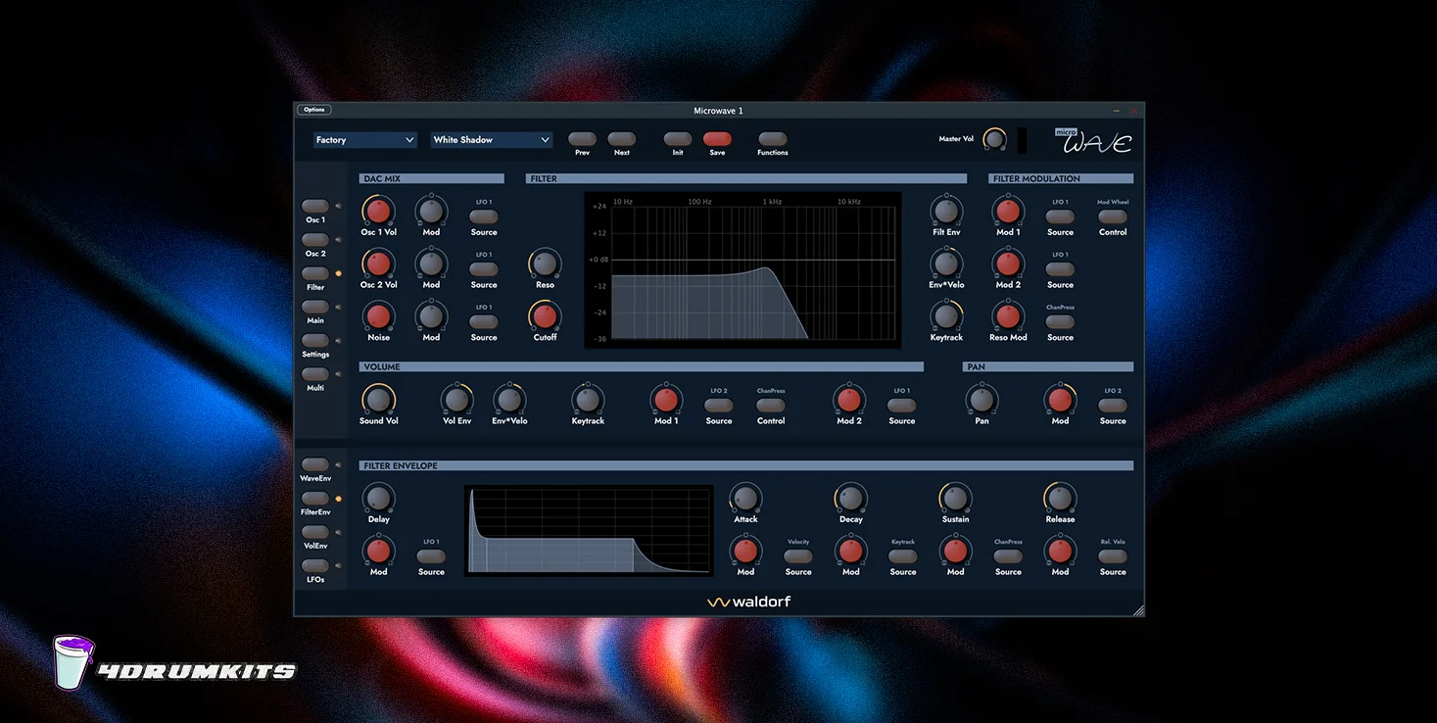Click the Cutoff knob

coord(545,316)
